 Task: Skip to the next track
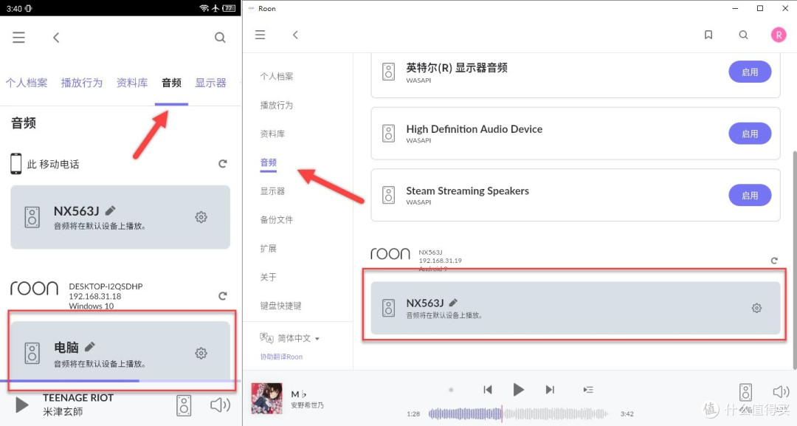[x=549, y=390]
